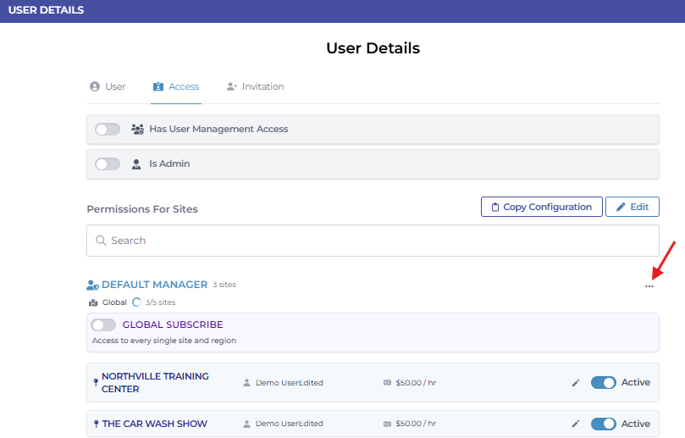Focus the site permissions Search field
The width and height of the screenshot is (685, 438).
point(373,241)
